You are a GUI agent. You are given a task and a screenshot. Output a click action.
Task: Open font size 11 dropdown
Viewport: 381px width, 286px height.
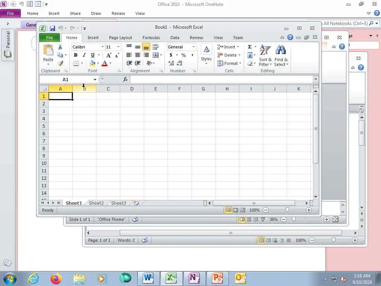click(x=119, y=47)
